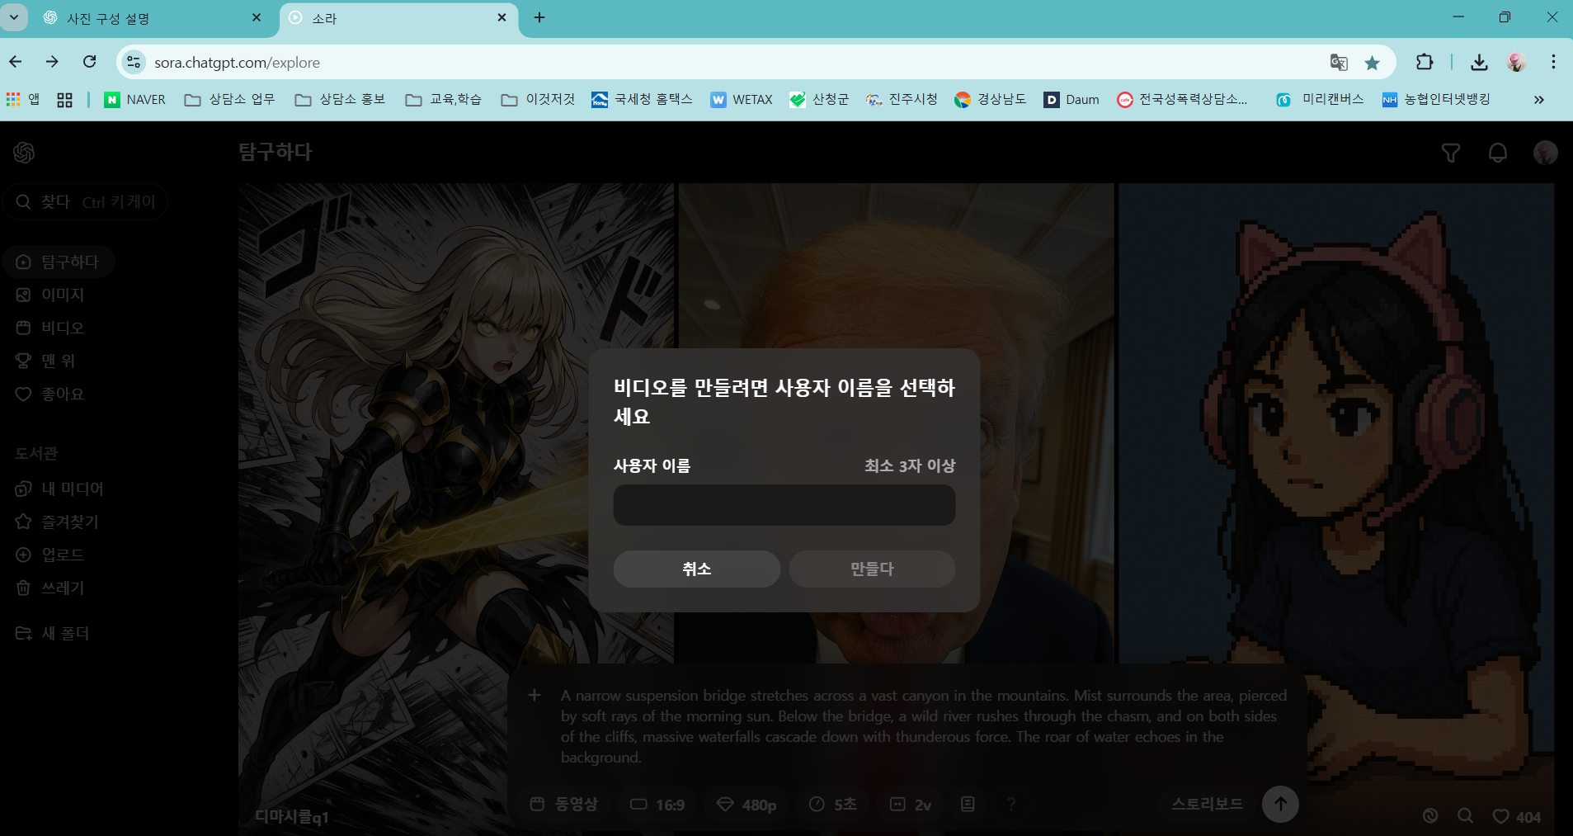Open 2v variations dropdown
The height and width of the screenshot is (836, 1573).
pyautogui.click(x=911, y=804)
